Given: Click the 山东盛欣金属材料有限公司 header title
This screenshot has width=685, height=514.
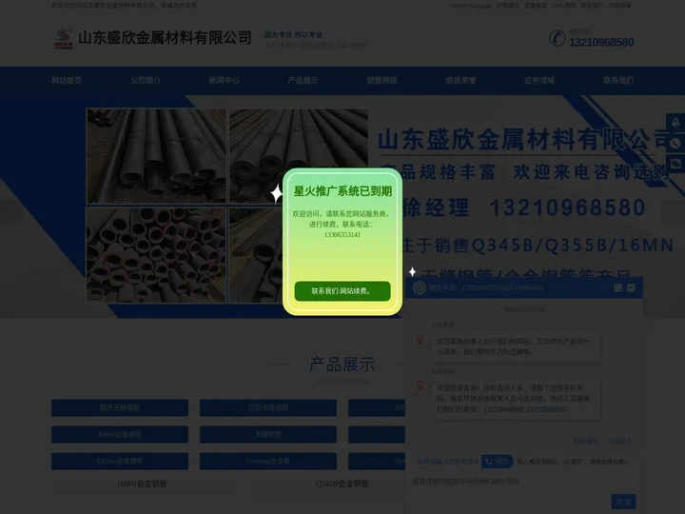Looking at the screenshot, I should (165, 38).
